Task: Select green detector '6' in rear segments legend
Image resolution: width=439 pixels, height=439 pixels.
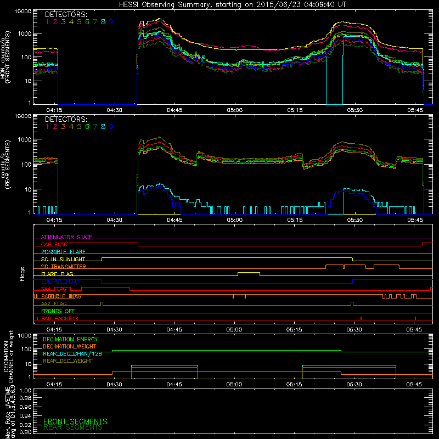Action: coord(87,127)
